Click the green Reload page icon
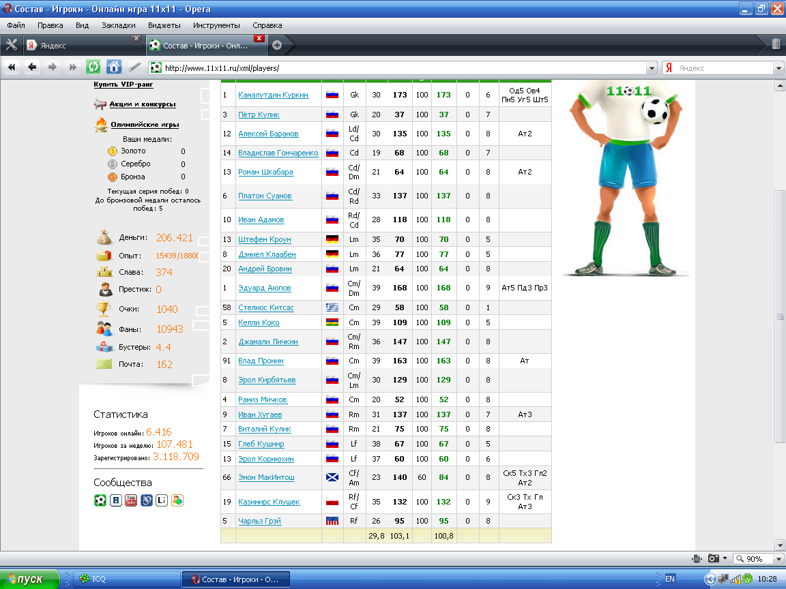Screen dimensions: 786x589 point(93,67)
